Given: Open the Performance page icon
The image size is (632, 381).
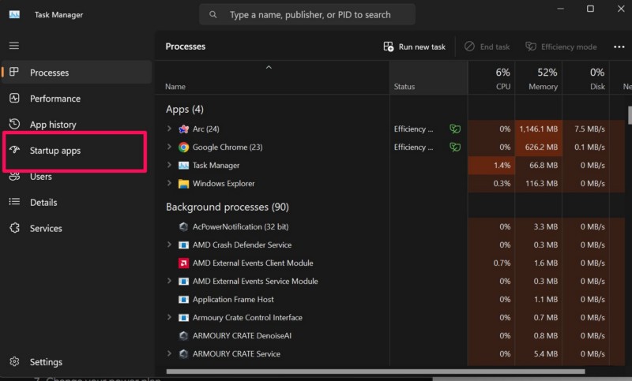Looking at the screenshot, I should [x=14, y=99].
